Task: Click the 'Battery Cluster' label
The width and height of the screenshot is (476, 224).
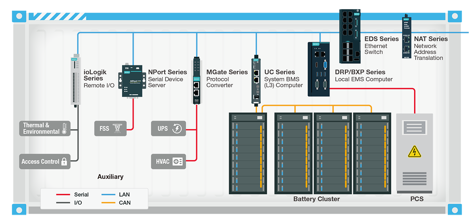Action: [x=317, y=199]
